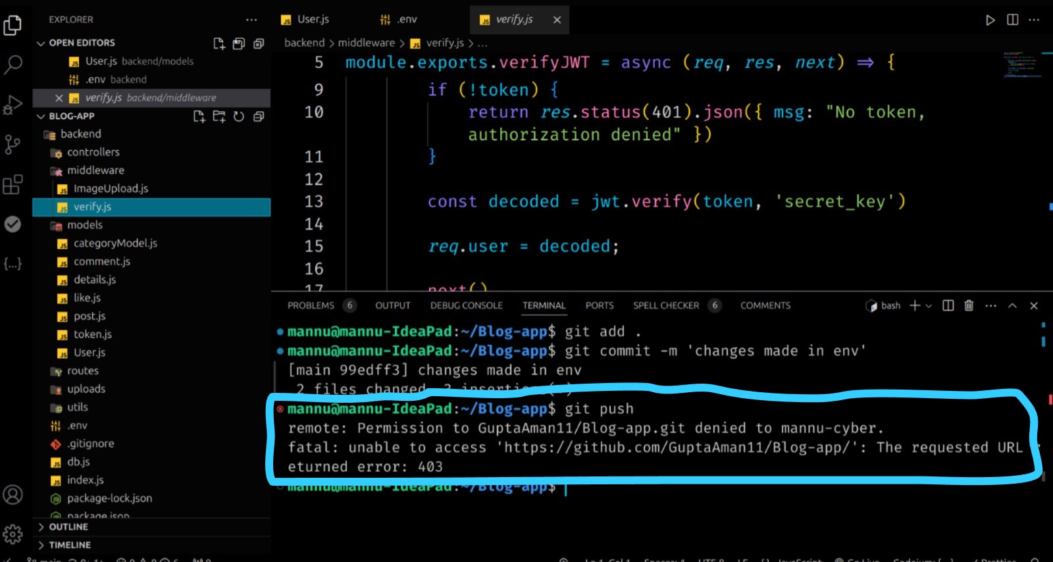The width and height of the screenshot is (1053, 562).
Task: Run the current file with play button
Action: click(x=990, y=20)
